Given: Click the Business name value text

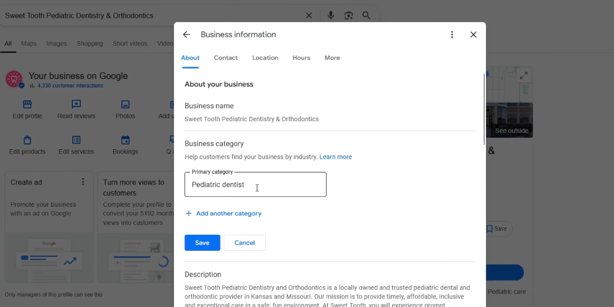Looking at the screenshot, I should tap(252, 119).
